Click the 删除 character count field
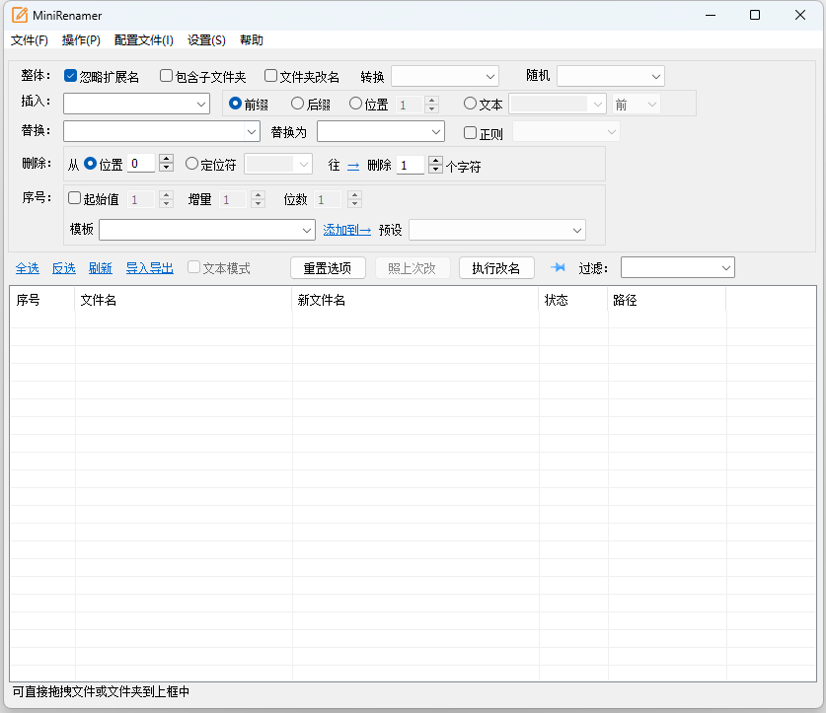Viewport: 826px width, 713px height. coord(410,166)
